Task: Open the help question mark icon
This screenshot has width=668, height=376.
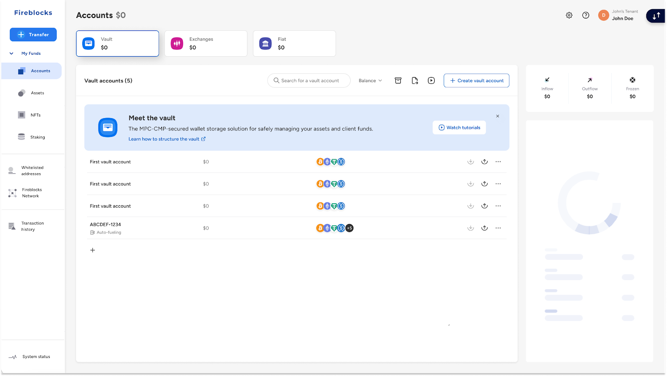Action: (x=586, y=15)
